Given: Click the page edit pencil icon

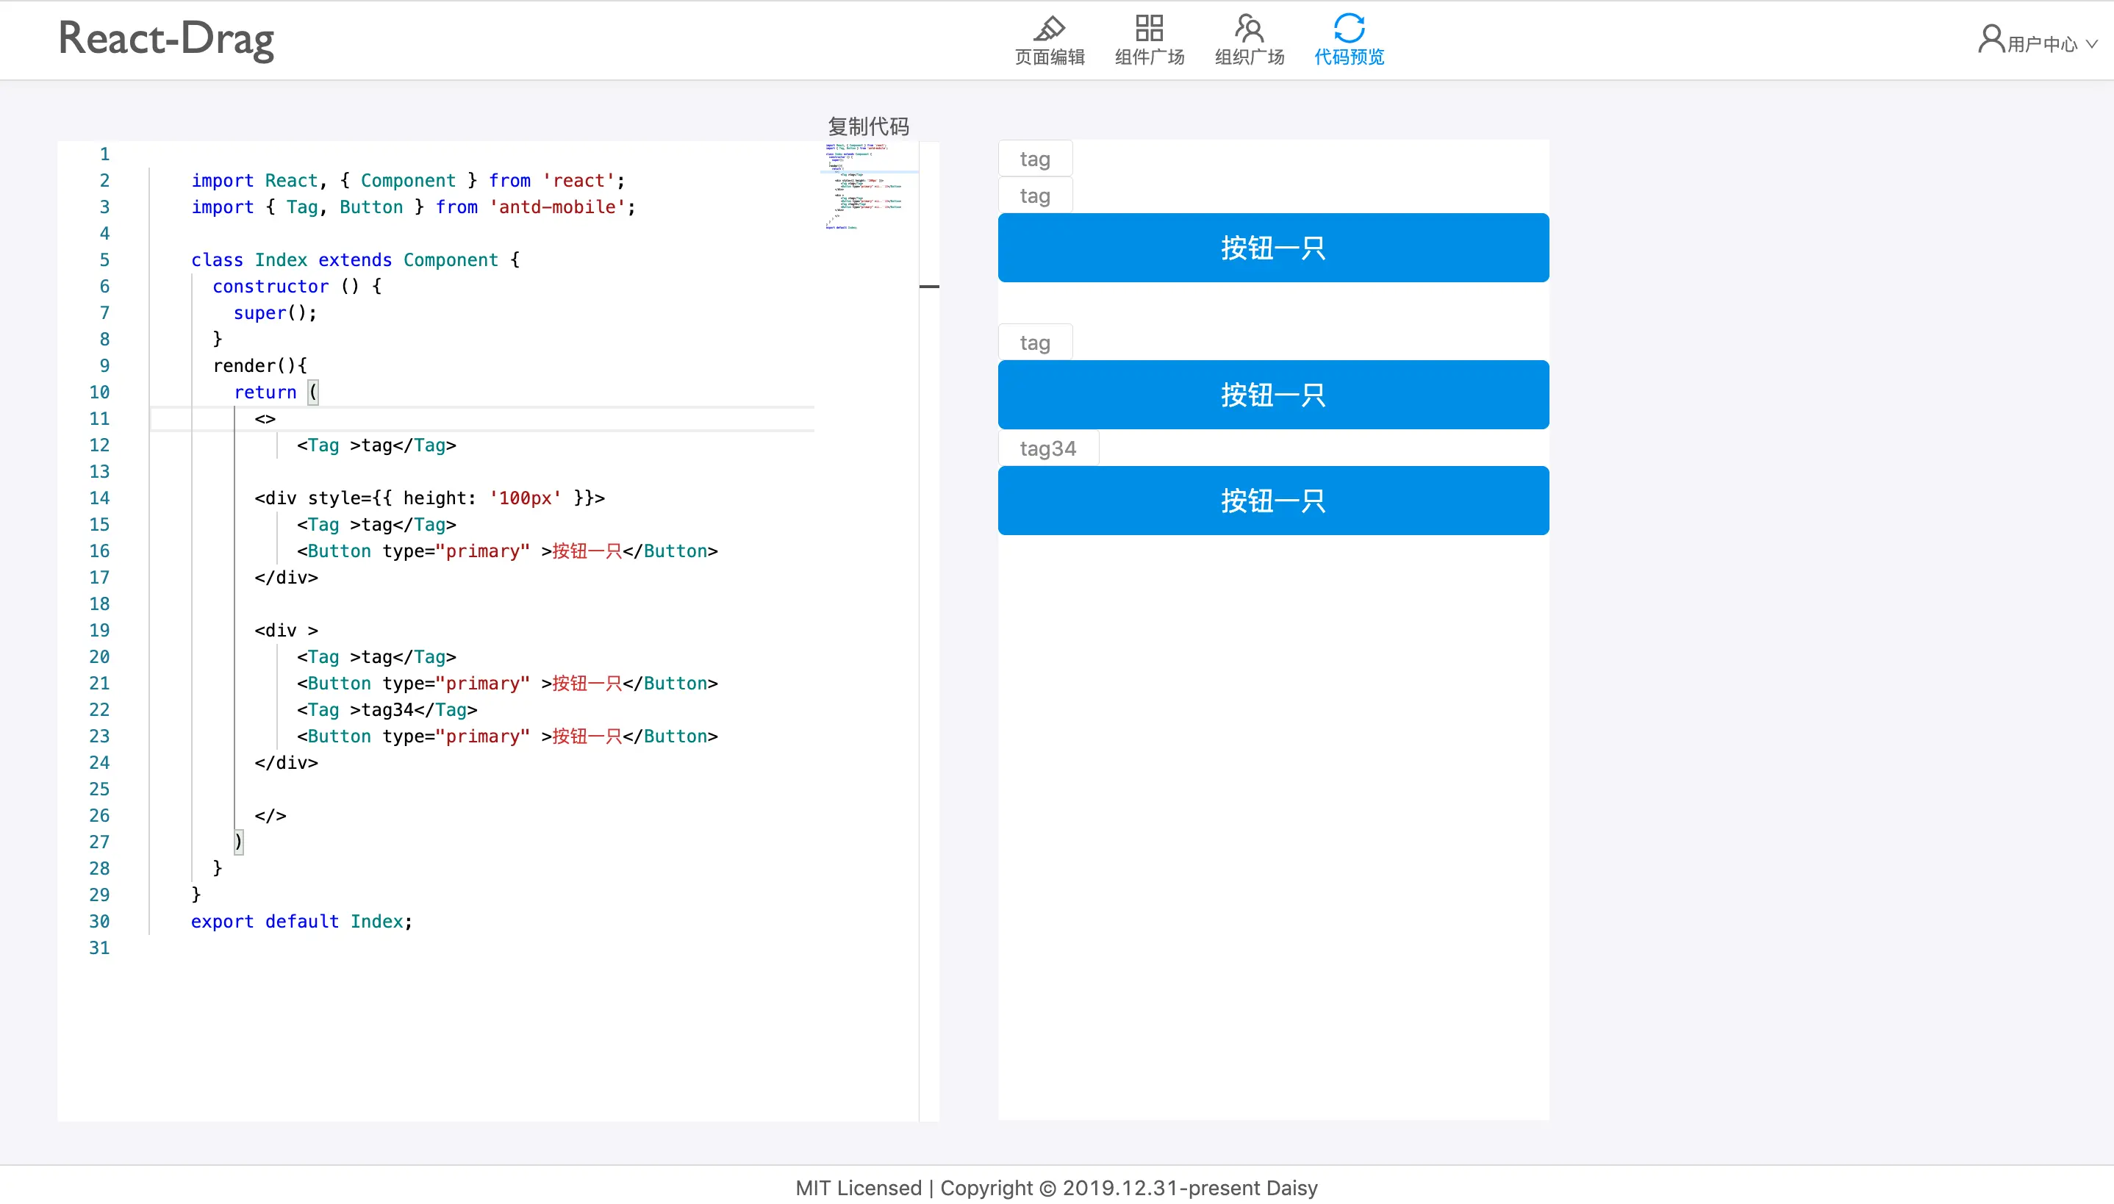Looking at the screenshot, I should click(1049, 28).
